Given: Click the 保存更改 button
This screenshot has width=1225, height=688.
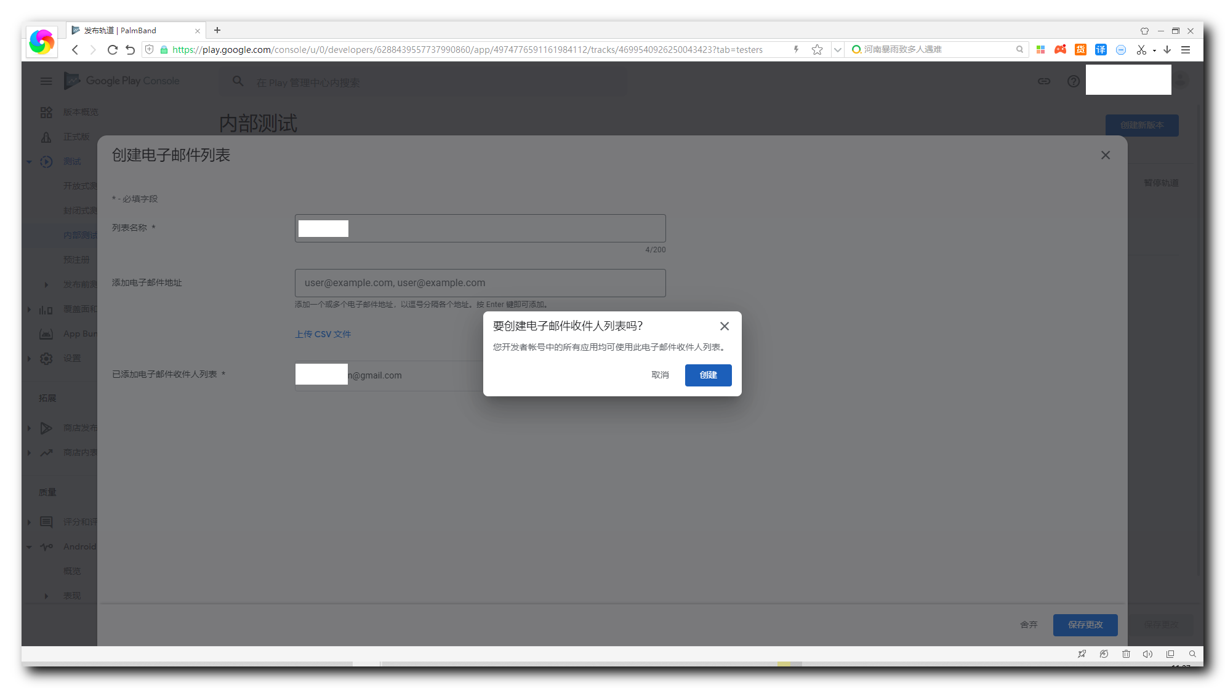Looking at the screenshot, I should (1085, 625).
